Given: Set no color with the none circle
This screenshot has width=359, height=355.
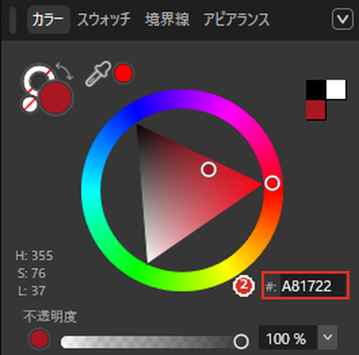Looking at the screenshot, I should pos(30,105).
